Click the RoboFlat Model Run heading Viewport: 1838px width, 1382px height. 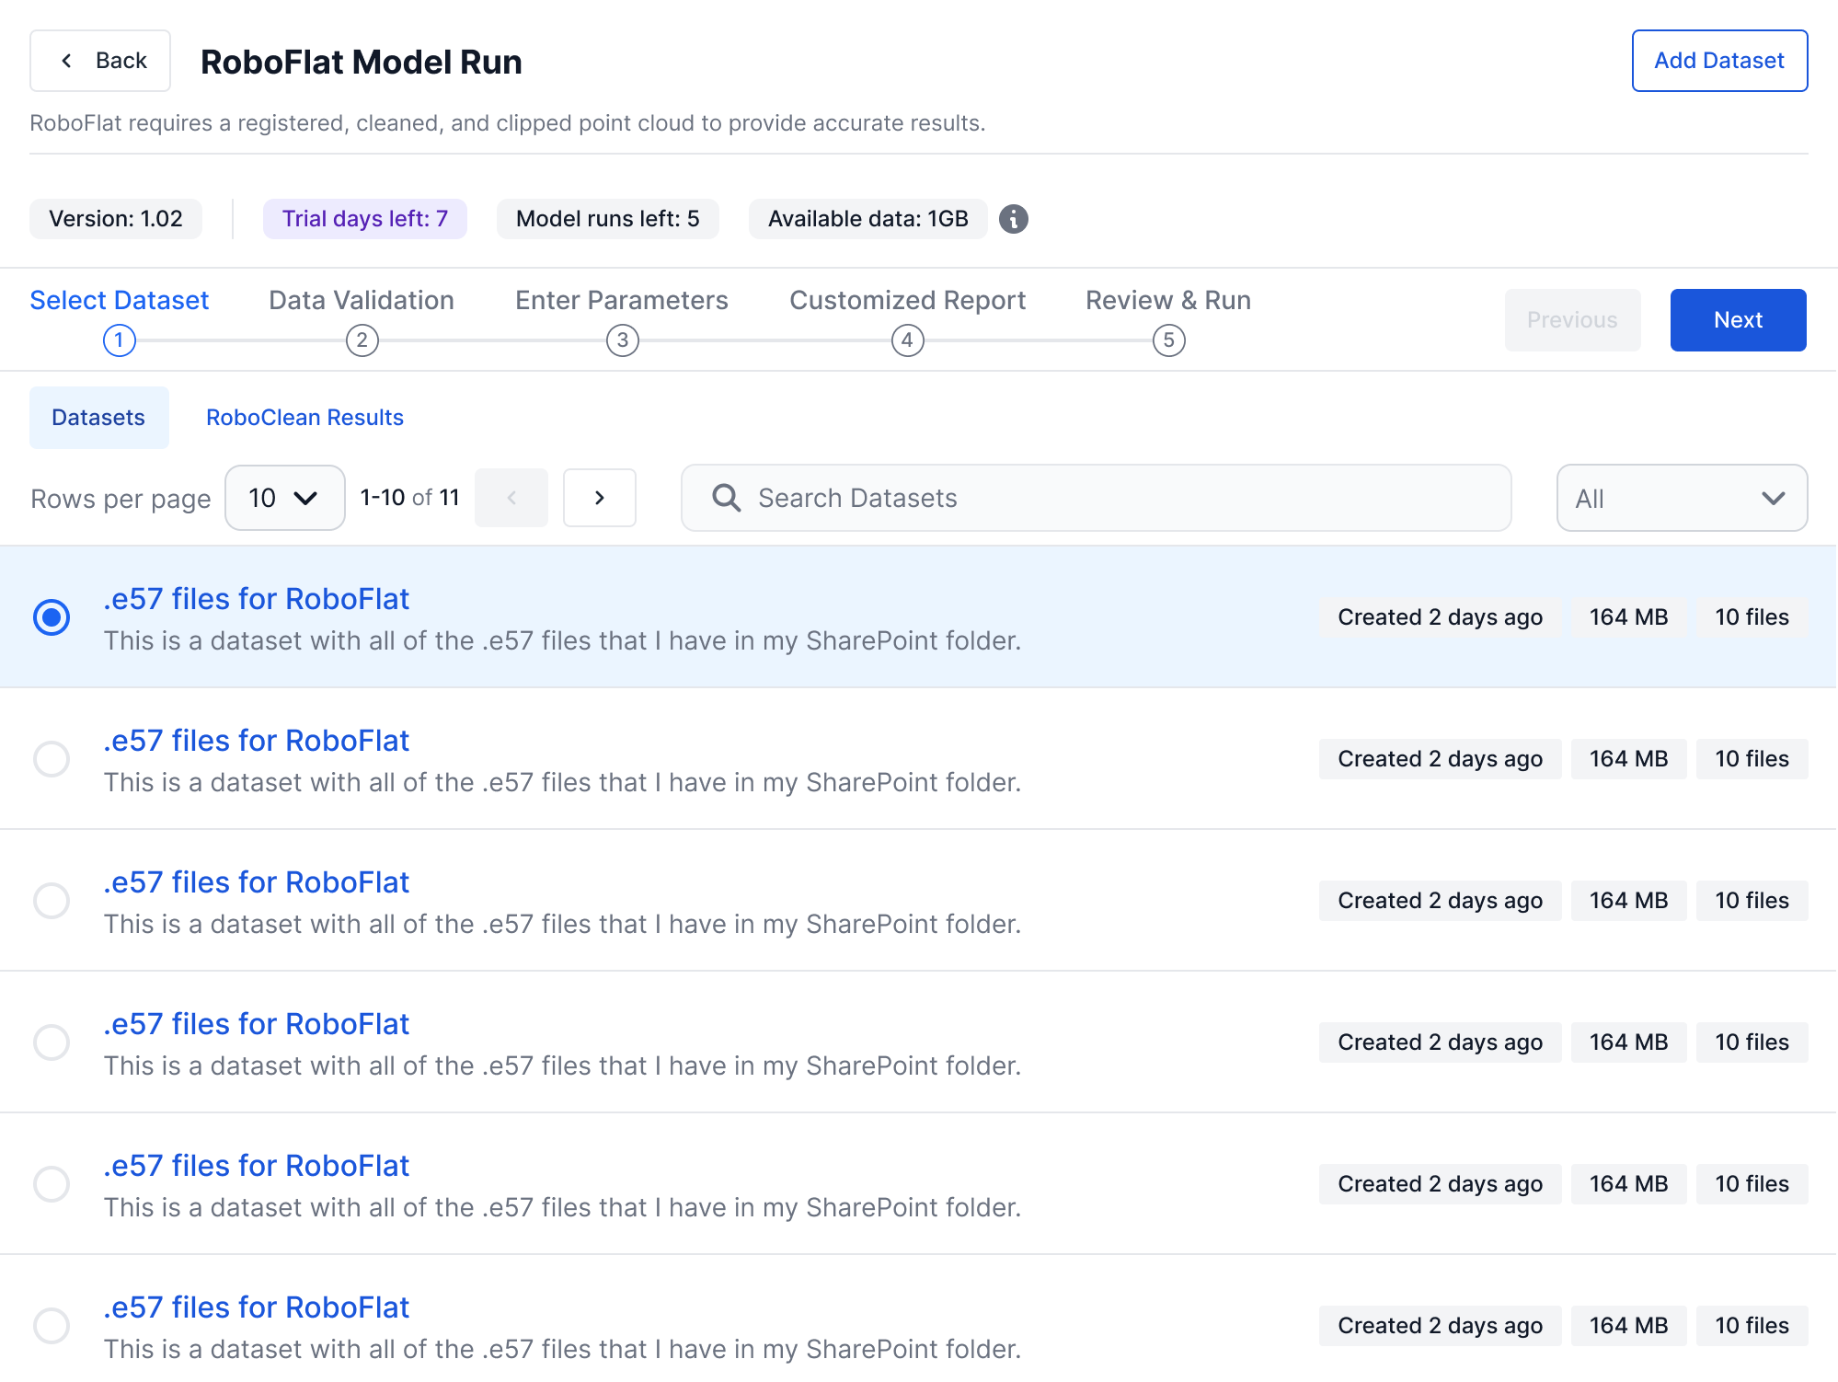pos(362,62)
